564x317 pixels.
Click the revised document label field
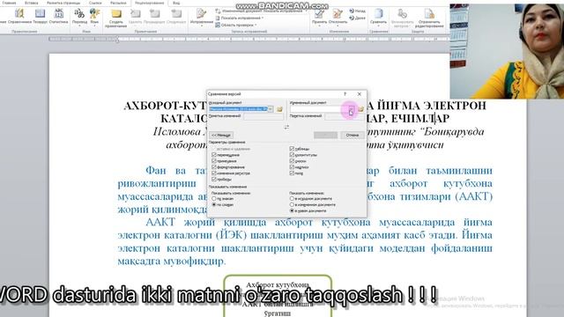click(345, 116)
